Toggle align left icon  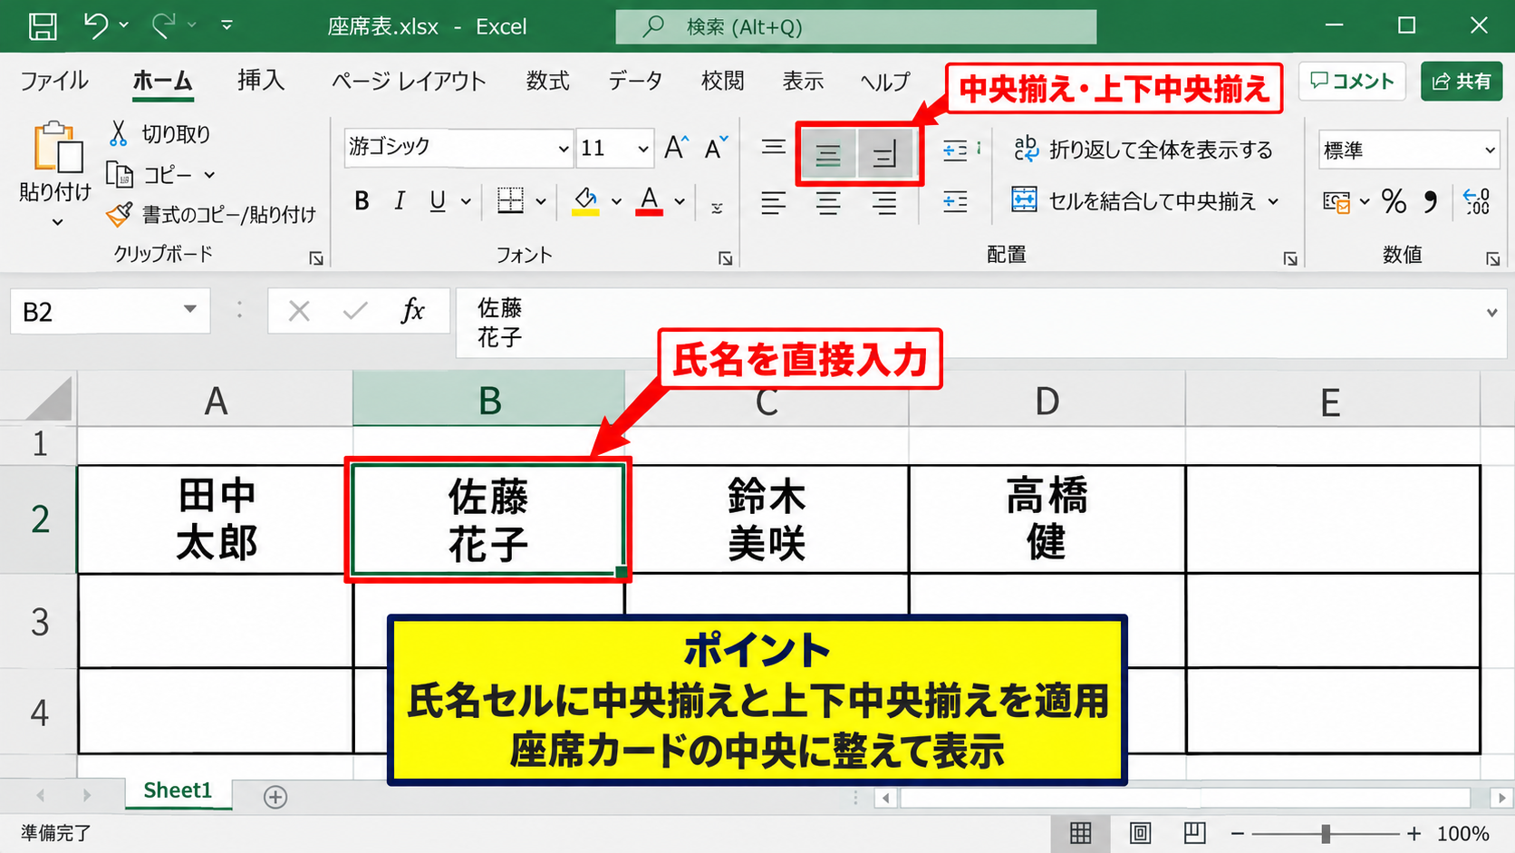point(773,202)
